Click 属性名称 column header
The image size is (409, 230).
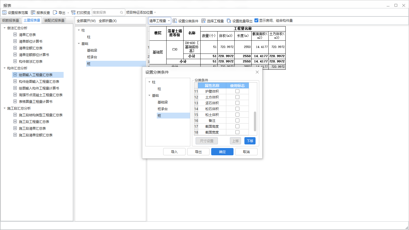[x=212, y=86]
